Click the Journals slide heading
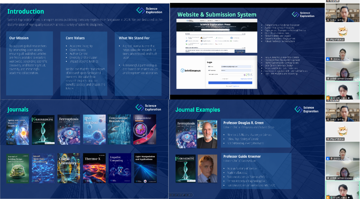The height and width of the screenshot is (199, 360). tap(18, 109)
